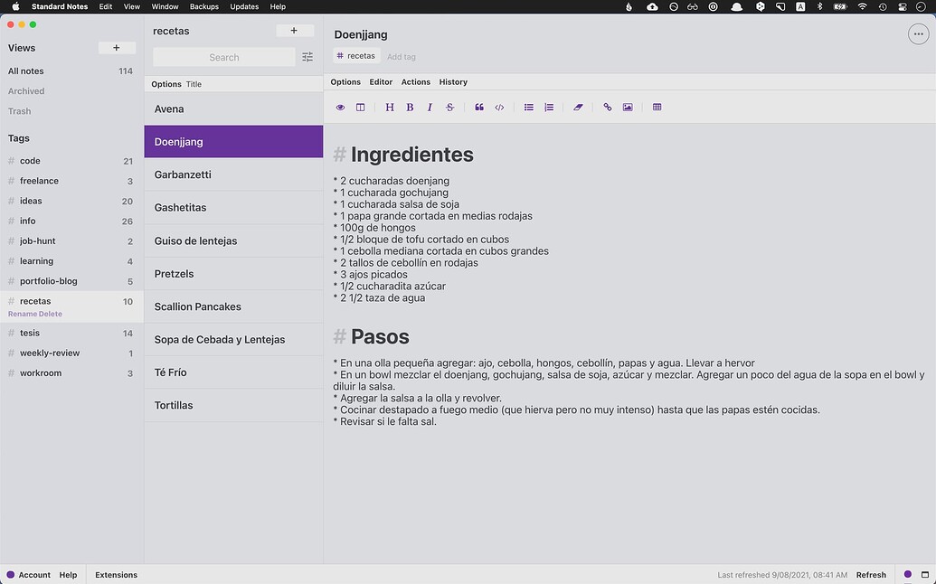The height and width of the screenshot is (584, 936).
Task: Expand the Options sort menu in notes list
Action: pyautogui.click(x=166, y=84)
